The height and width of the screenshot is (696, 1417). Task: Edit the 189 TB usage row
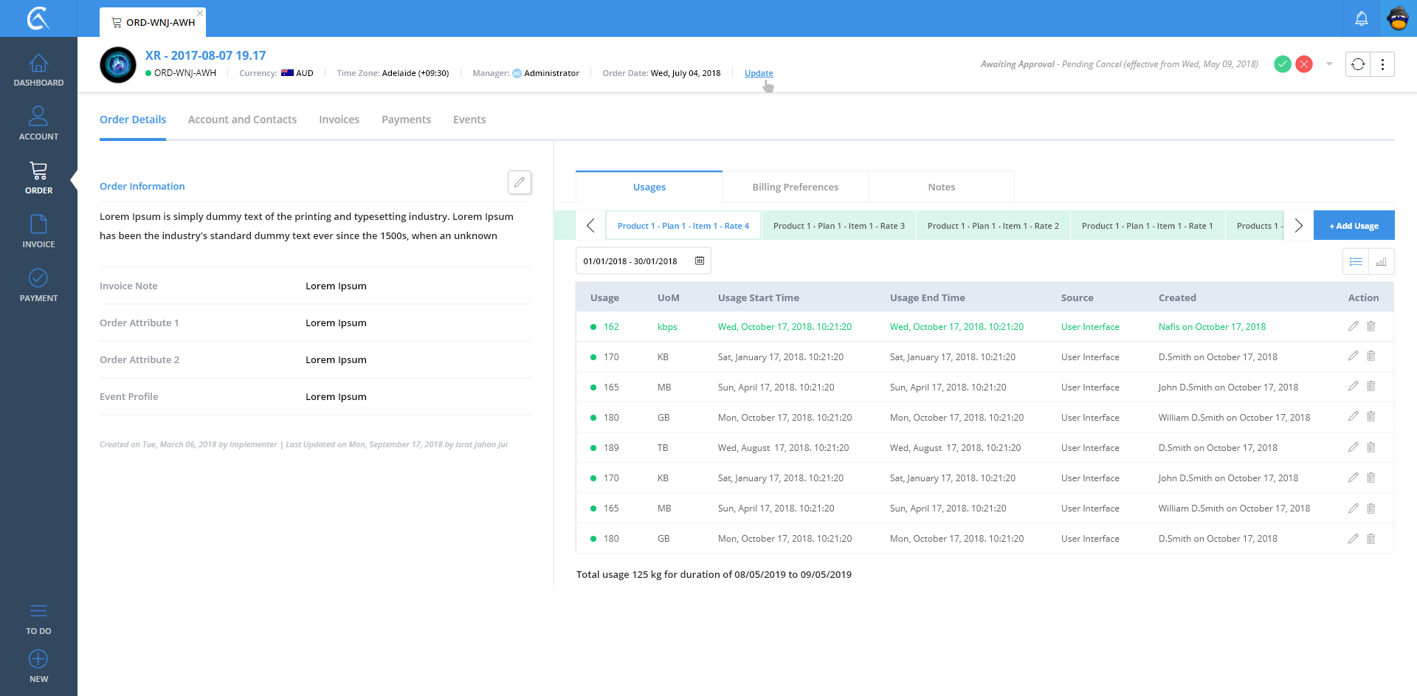(1353, 447)
